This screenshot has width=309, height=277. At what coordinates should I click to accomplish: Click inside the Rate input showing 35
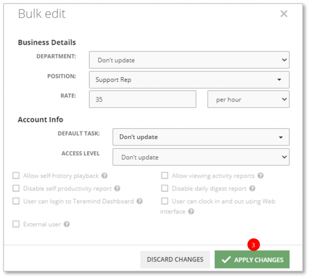click(142, 99)
